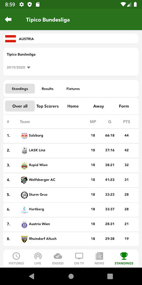This screenshot has height=285, width=142.
Task: Tap the Standings trophy icon
Action: (124, 256)
